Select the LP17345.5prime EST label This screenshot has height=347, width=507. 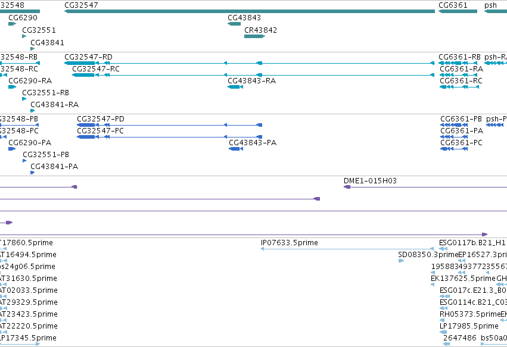point(28,338)
